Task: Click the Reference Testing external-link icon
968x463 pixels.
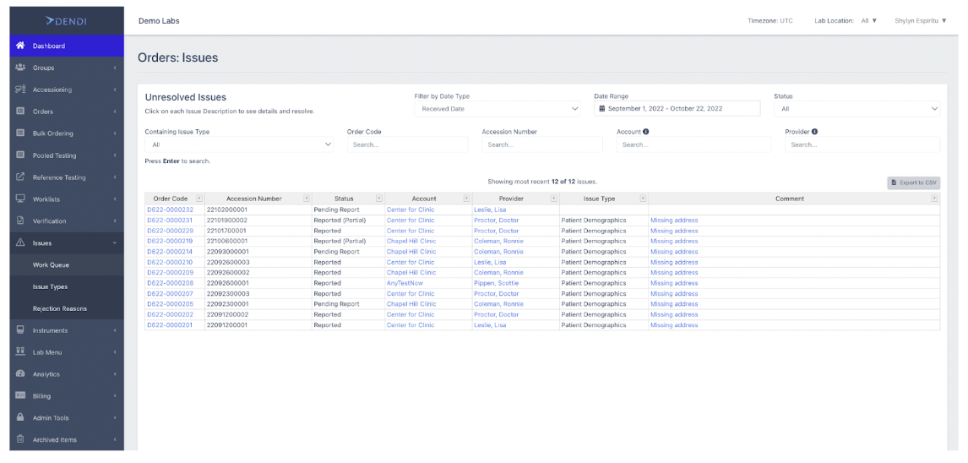Action: tap(19, 177)
